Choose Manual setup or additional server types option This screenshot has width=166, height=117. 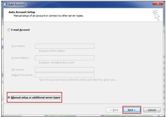click(9, 97)
